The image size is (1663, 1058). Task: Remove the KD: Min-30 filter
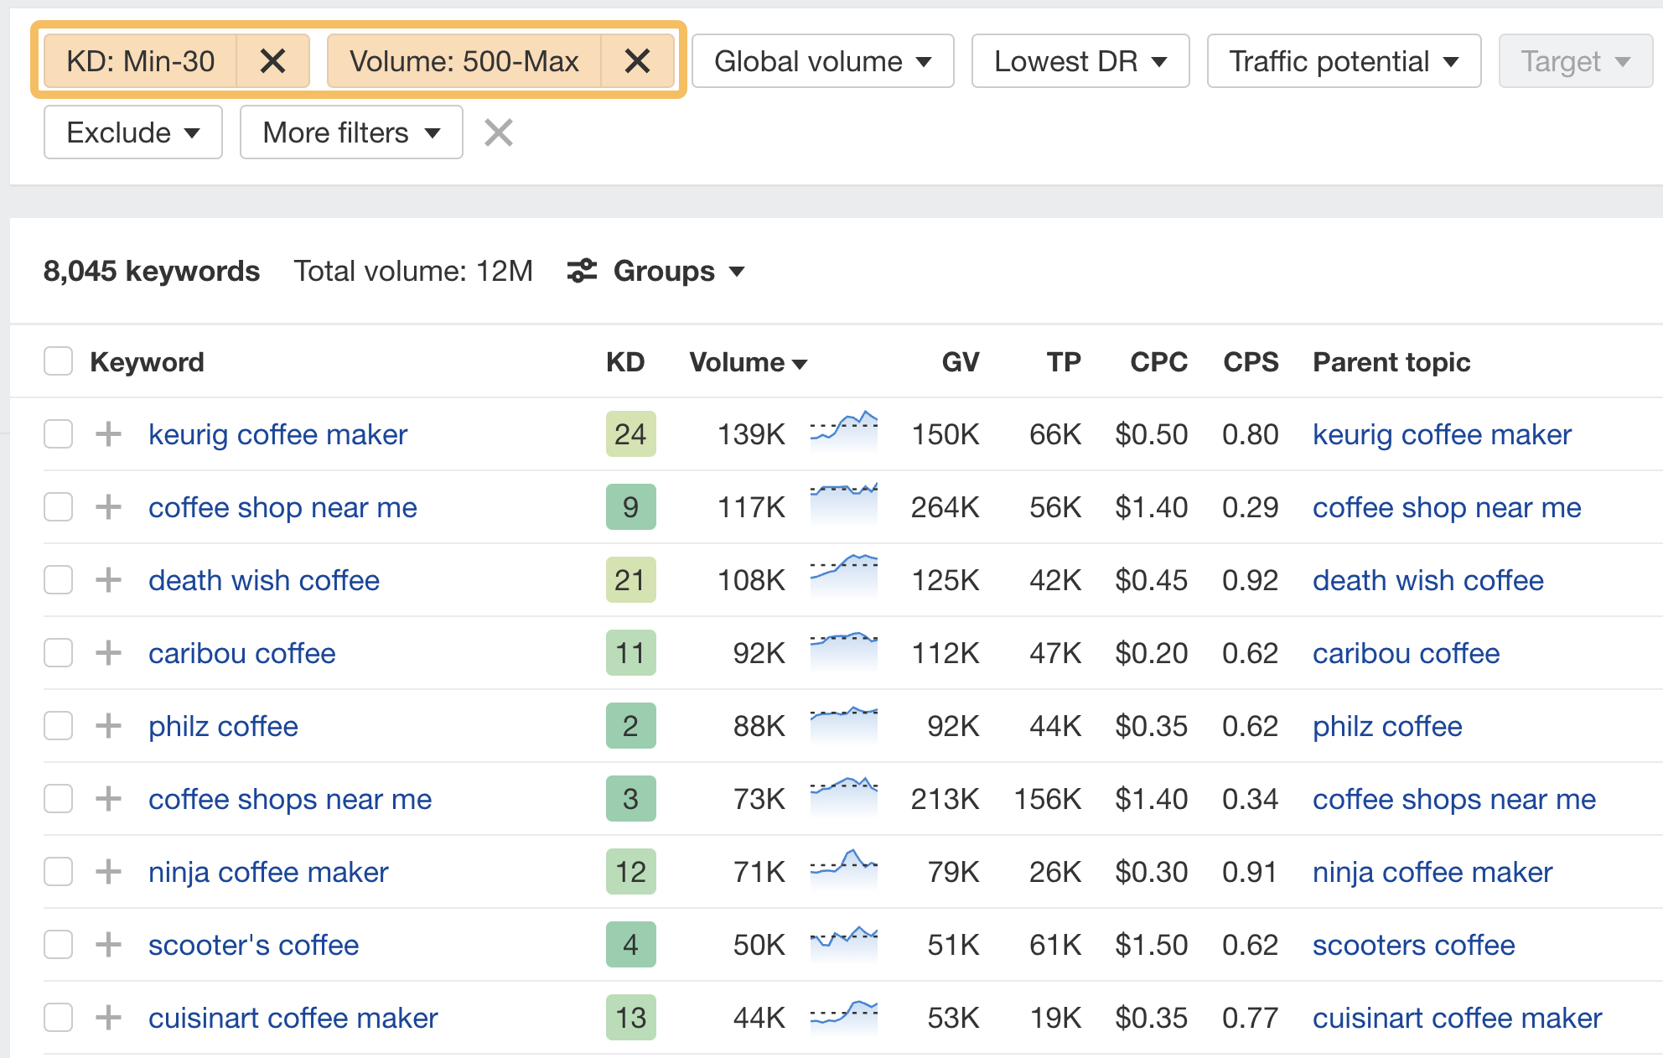273,60
